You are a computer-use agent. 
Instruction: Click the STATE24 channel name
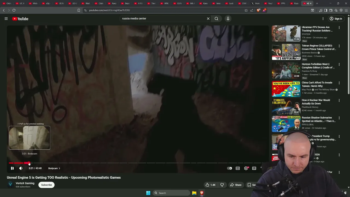(x=306, y=34)
